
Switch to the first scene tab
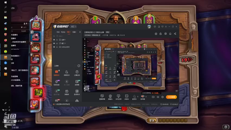tap(58, 32)
